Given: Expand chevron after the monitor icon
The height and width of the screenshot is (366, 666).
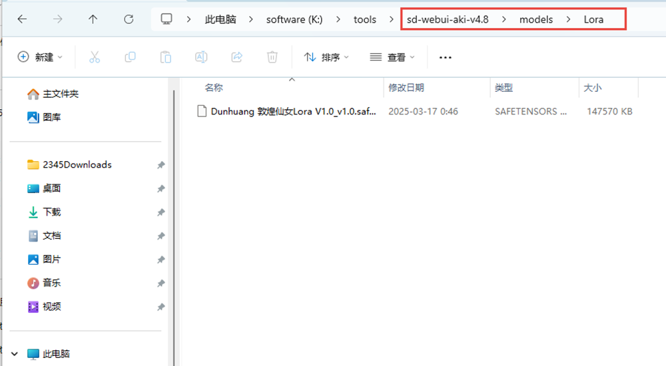Looking at the screenshot, I should click(188, 19).
